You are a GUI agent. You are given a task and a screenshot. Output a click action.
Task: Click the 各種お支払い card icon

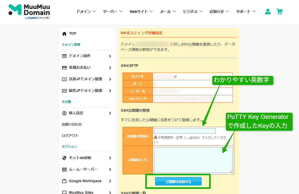(x=64, y=67)
